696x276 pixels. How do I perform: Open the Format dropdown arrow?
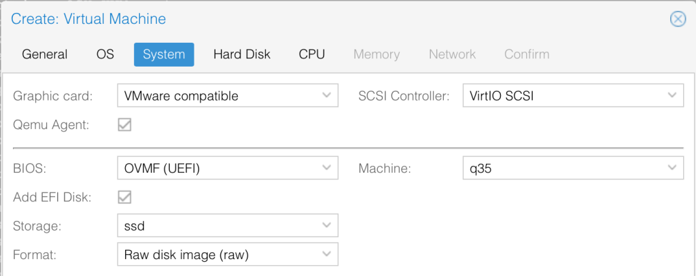click(x=326, y=255)
